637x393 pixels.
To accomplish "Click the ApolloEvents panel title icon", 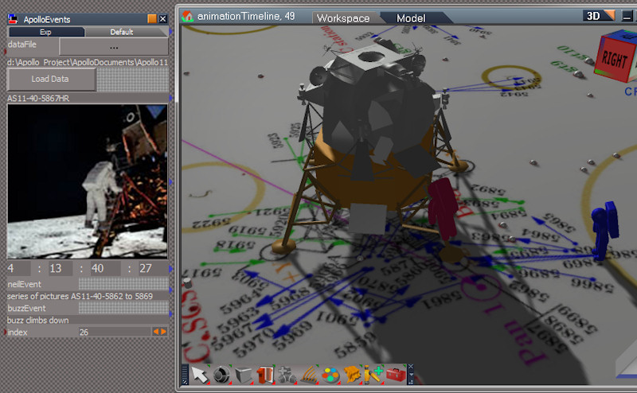I will pyautogui.click(x=14, y=18).
